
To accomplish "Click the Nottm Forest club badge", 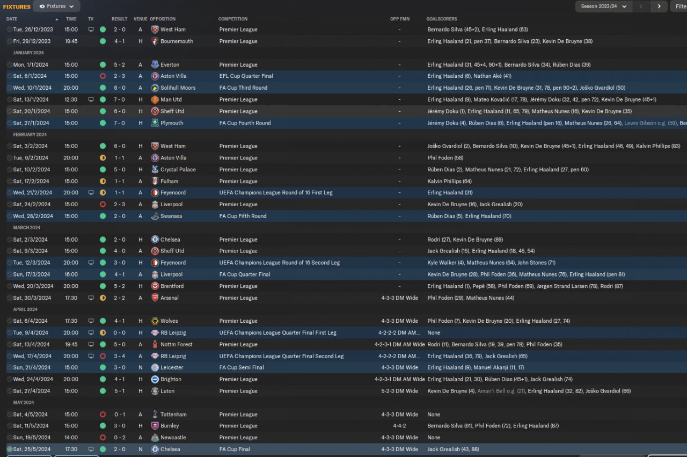I will tap(155, 345).
